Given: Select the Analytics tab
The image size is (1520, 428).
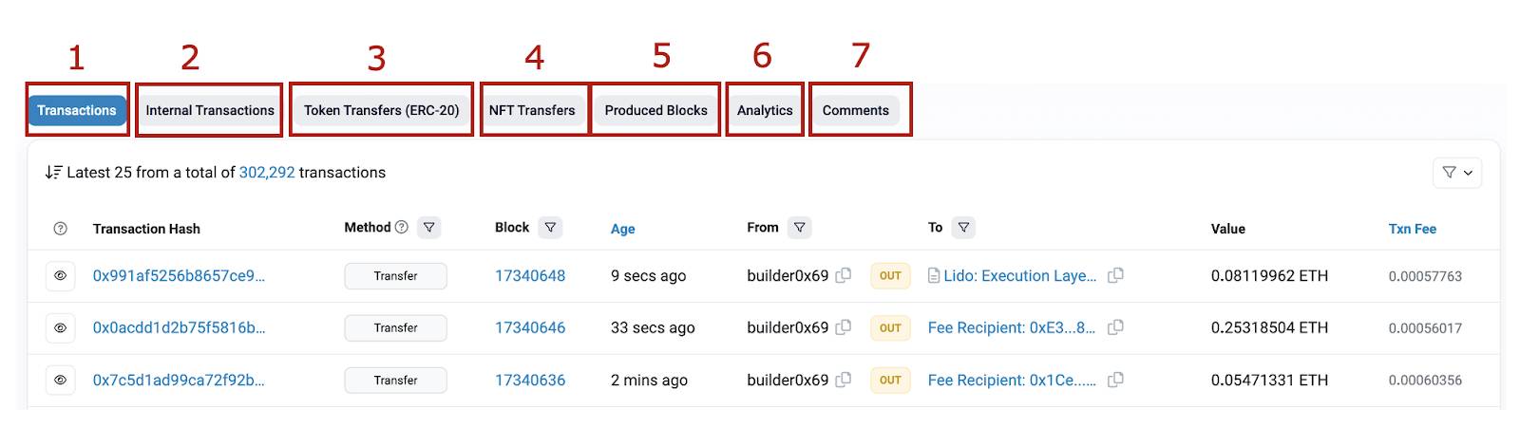Looking at the screenshot, I should [765, 110].
